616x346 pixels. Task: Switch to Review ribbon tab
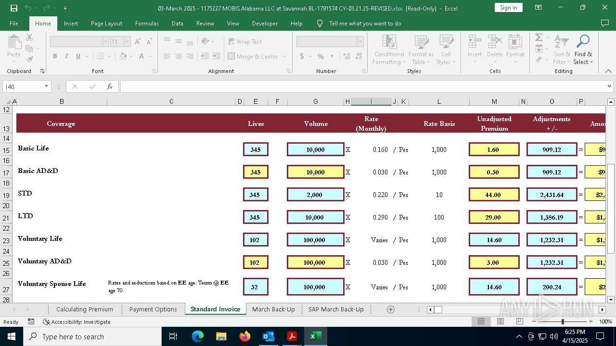click(x=205, y=24)
